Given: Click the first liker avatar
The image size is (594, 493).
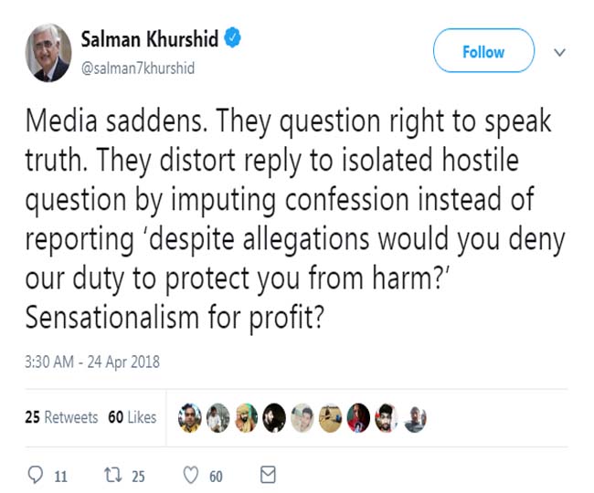Looking at the screenshot, I should (188, 417).
